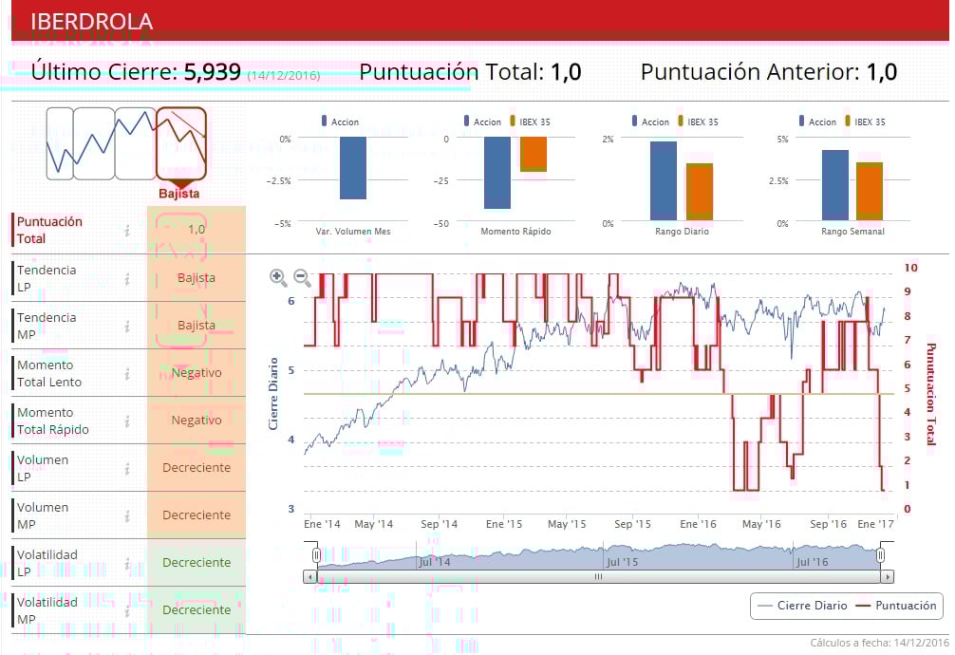Toggle IBEX 35 legend in Rango Diario chart
955x655 pixels.
click(x=698, y=122)
